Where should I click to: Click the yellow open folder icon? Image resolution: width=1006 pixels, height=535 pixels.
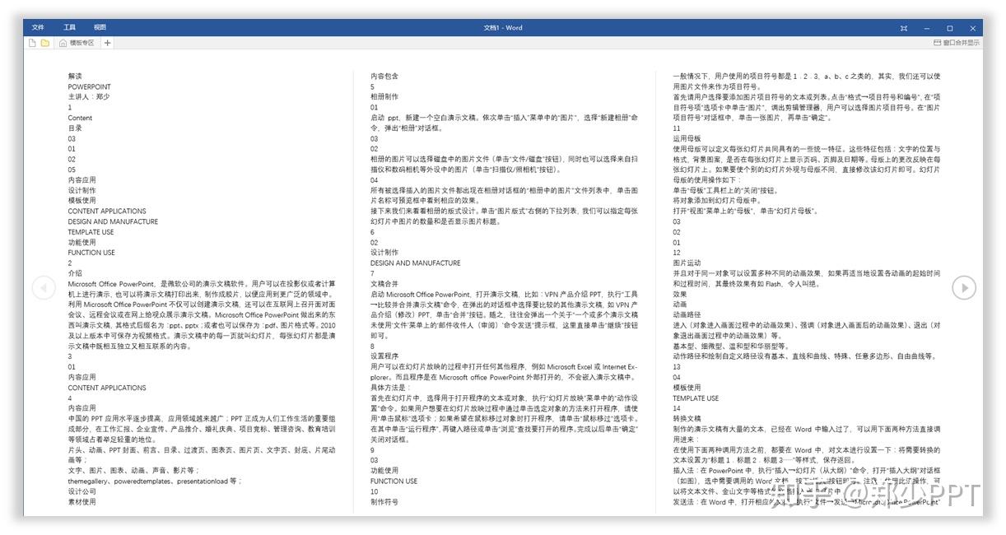(45, 43)
